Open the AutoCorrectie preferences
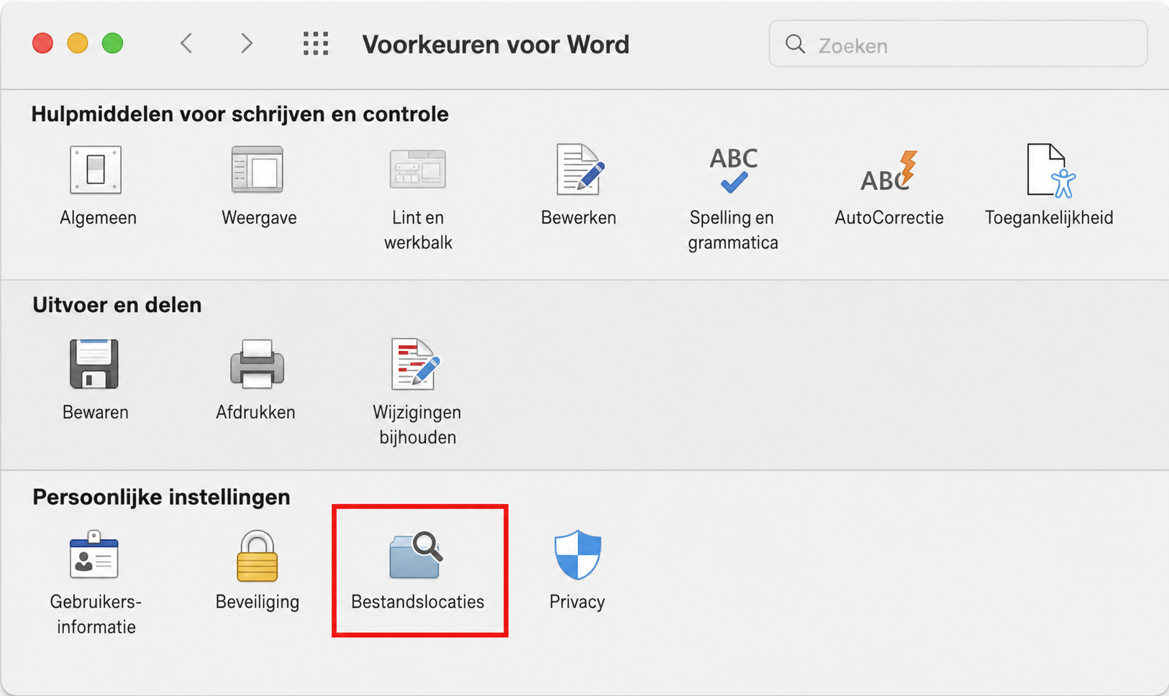Image resolution: width=1169 pixels, height=696 pixels. [x=889, y=171]
